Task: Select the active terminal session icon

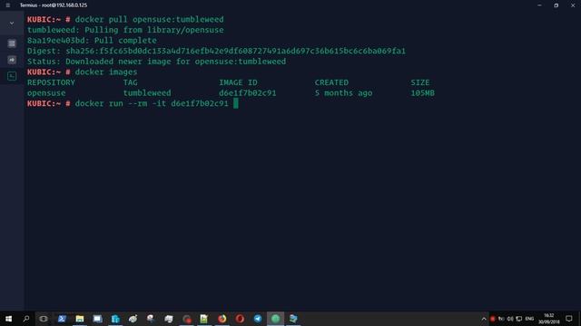Action: click(12, 76)
